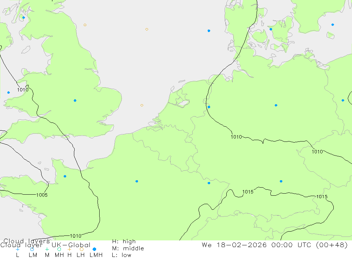Click the 1010 isobar label near Czech border

[318, 152]
